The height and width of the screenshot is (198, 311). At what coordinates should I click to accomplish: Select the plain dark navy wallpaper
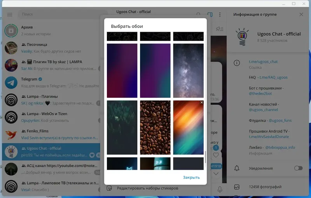[188, 164]
